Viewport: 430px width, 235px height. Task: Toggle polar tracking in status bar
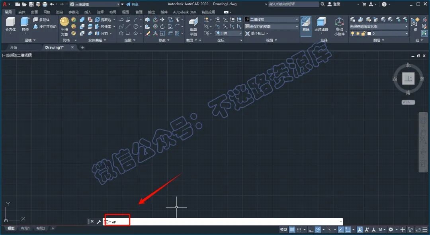318,229
